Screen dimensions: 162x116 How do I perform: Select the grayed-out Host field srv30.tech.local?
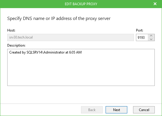click(x=71, y=37)
